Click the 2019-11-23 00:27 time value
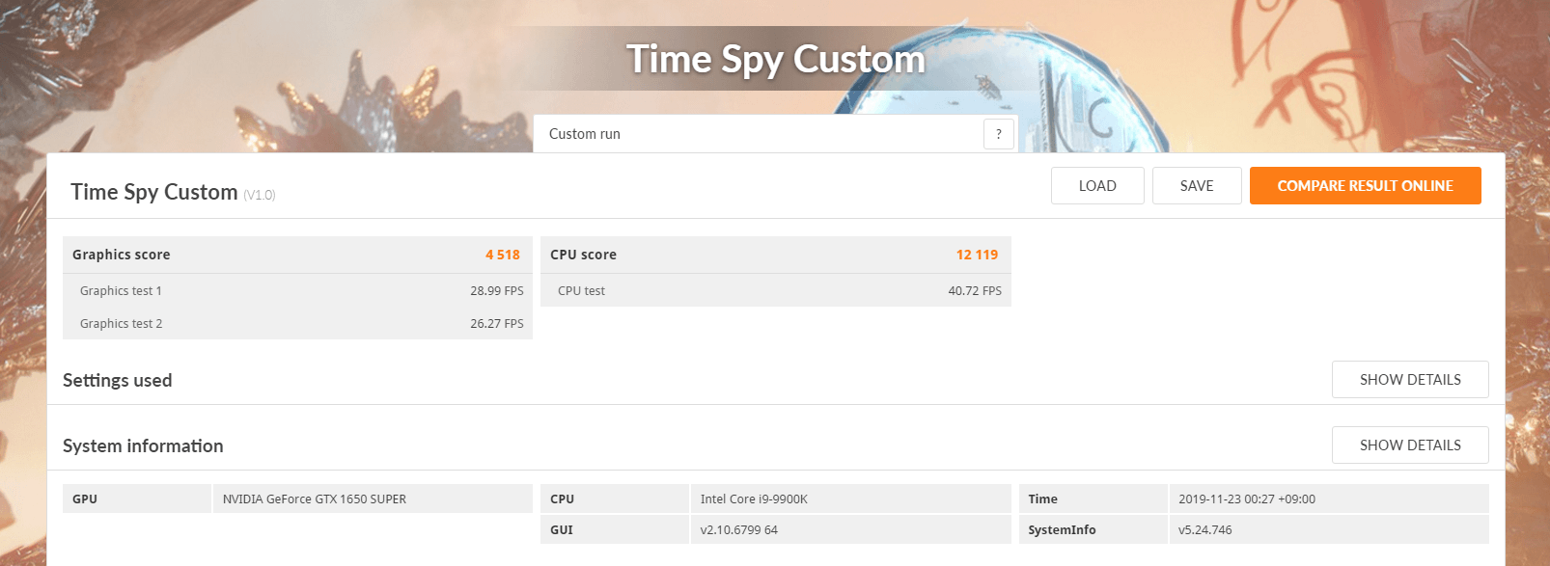 coord(1247,499)
